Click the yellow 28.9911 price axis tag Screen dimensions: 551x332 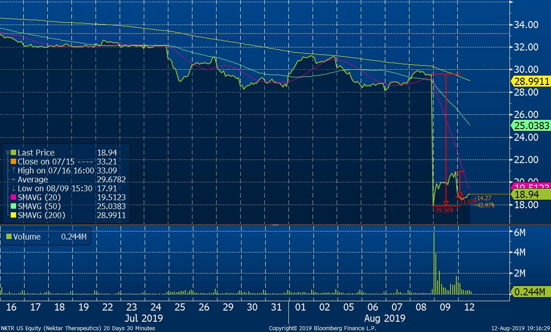(531, 81)
